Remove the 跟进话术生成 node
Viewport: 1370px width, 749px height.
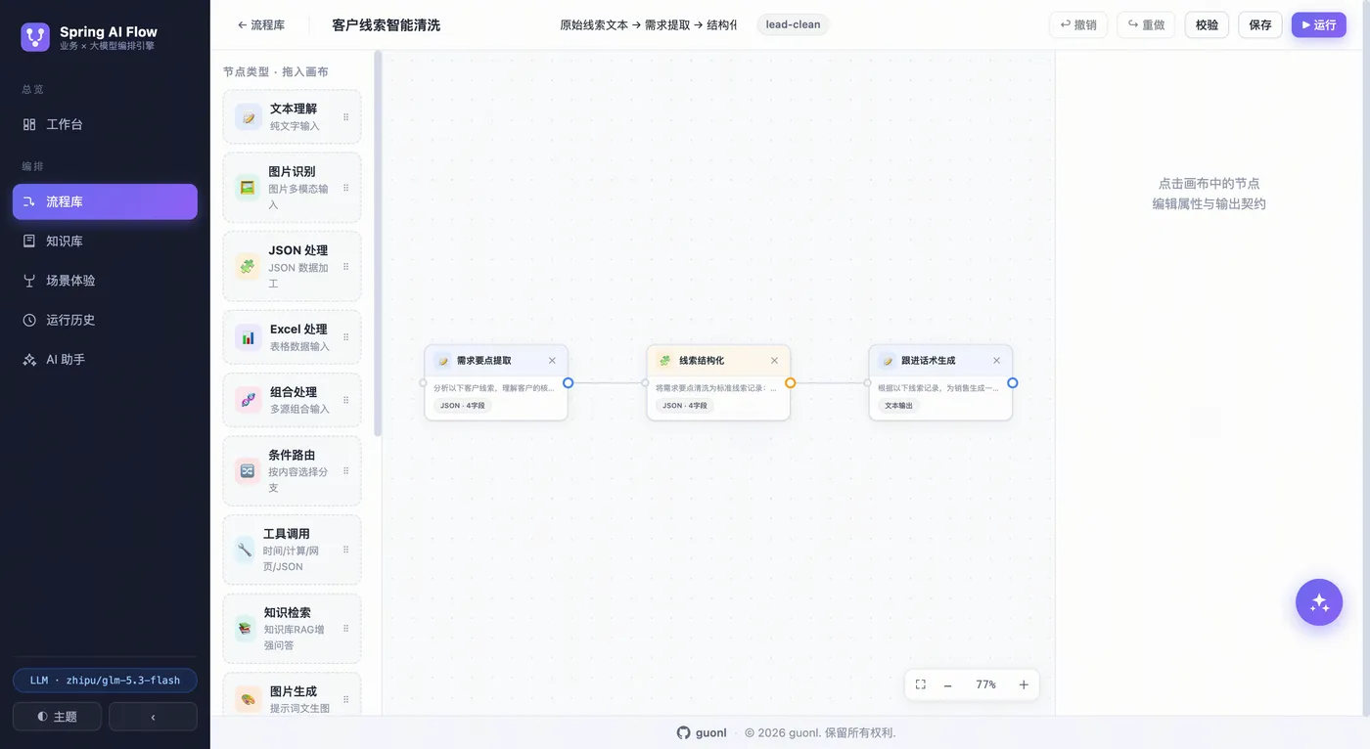pyautogui.click(x=996, y=361)
